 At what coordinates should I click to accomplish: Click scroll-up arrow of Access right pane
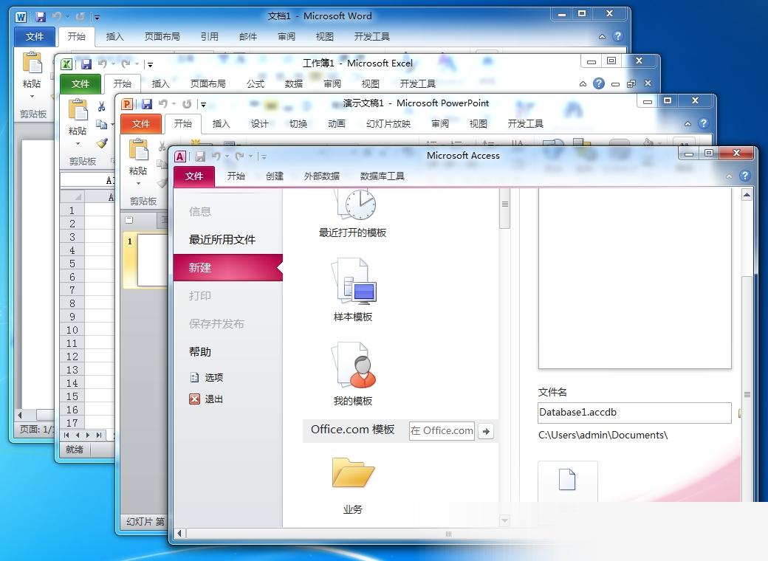(x=747, y=196)
